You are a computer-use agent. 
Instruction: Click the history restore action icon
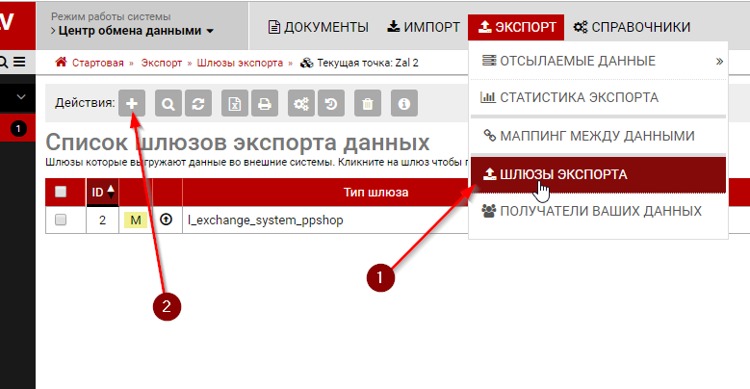coord(331,103)
